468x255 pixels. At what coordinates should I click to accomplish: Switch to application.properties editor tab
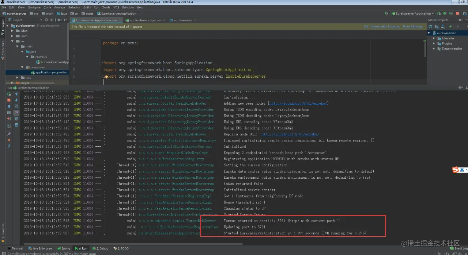pyautogui.click(x=145, y=20)
